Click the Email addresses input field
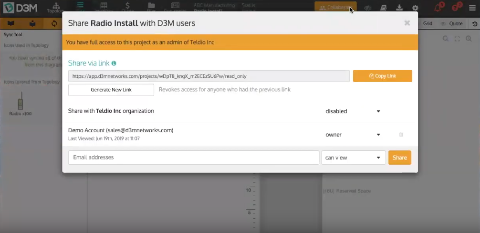Screen dimensions: 480x233 pyautogui.click(x=193, y=158)
